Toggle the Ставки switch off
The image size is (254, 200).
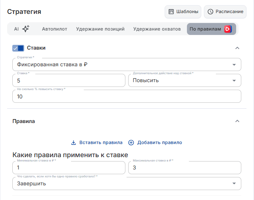pyautogui.click(x=18, y=48)
